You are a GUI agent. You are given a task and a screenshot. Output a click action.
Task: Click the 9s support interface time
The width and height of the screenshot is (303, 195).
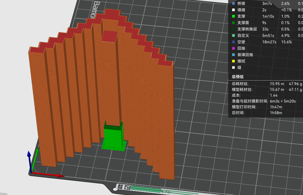pos(264,23)
